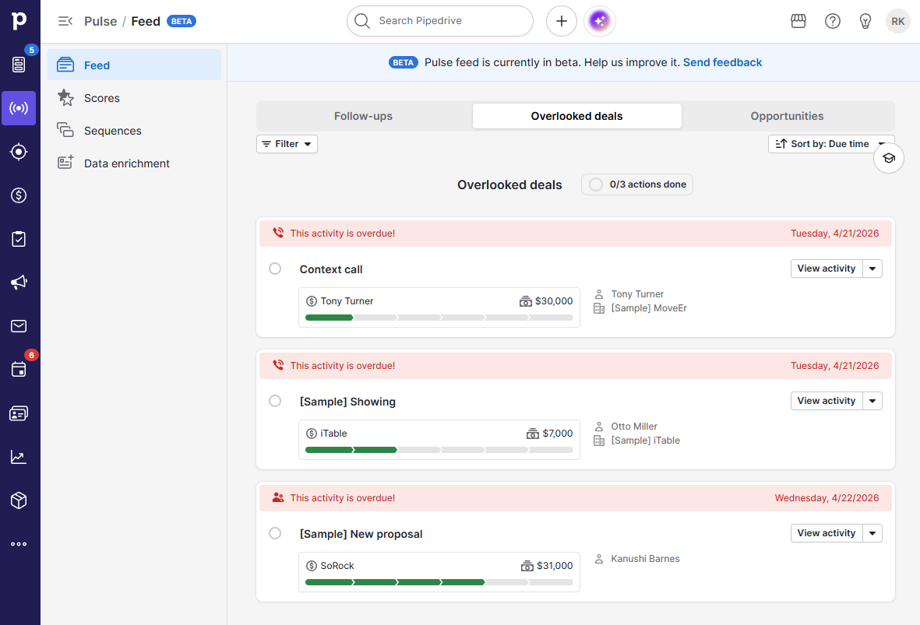920x625 pixels.
Task: Mark Sample New proposal activity complete
Action: [x=275, y=532]
